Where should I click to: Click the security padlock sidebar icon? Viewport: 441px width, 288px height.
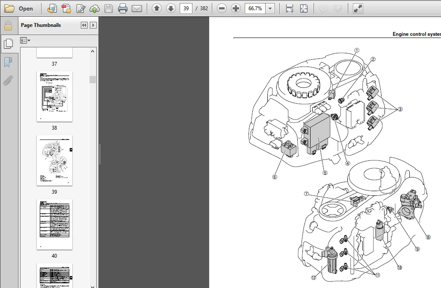click(x=8, y=26)
